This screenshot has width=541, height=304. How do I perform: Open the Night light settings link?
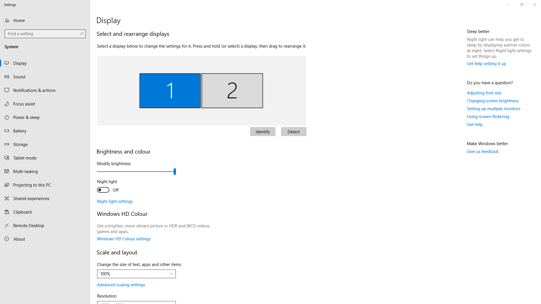115,201
